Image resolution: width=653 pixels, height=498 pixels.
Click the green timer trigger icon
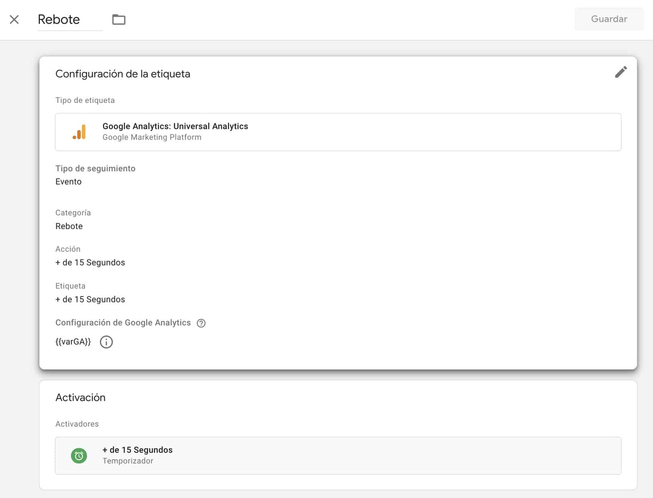point(79,456)
